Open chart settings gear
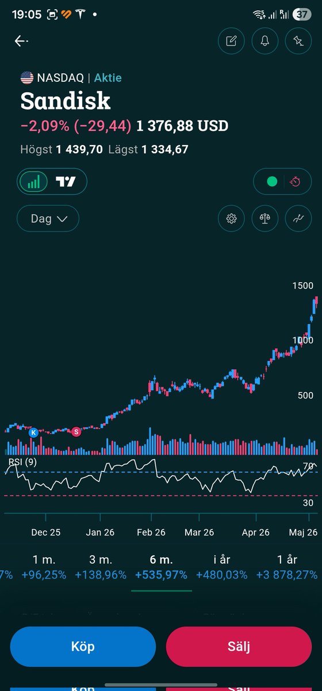Image resolution: width=322 pixels, height=691 pixels. pyautogui.click(x=232, y=219)
